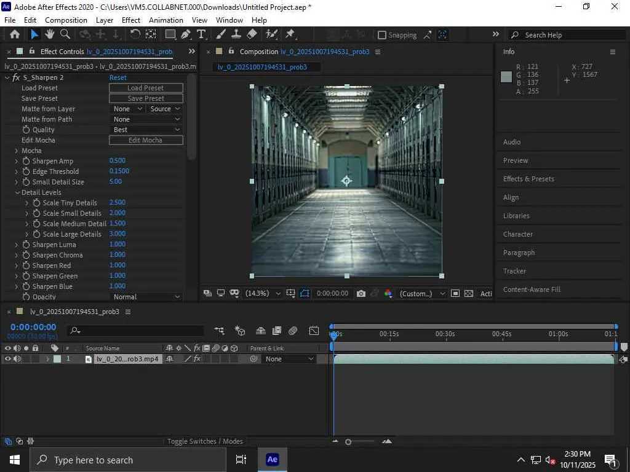Open the Quality dropdown set to Best
630x472 pixels.
tap(146, 130)
